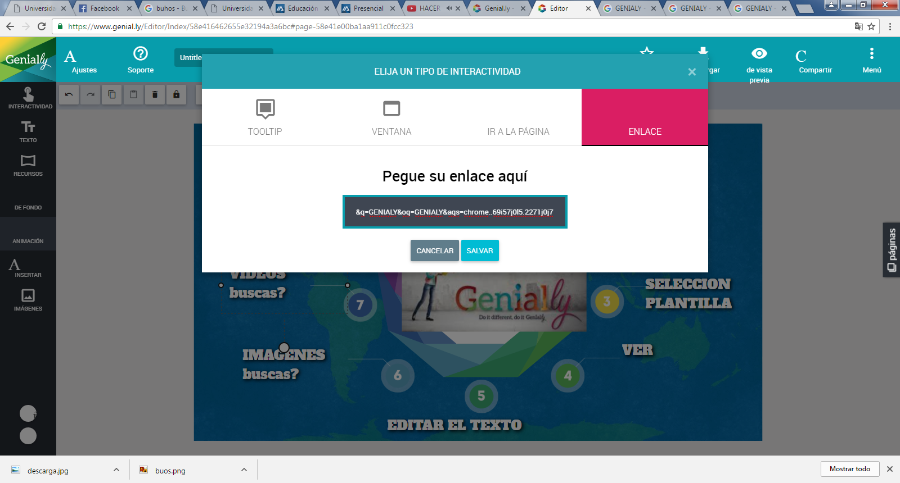Click the Lock element icon
900x483 pixels.
(176, 94)
